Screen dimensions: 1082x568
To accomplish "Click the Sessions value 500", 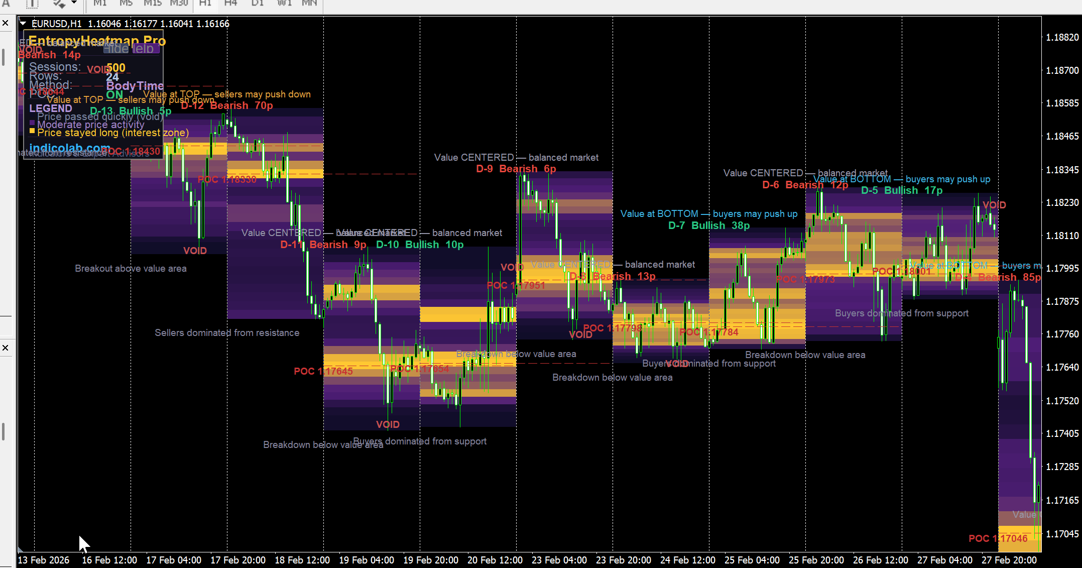I will click(x=116, y=68).
